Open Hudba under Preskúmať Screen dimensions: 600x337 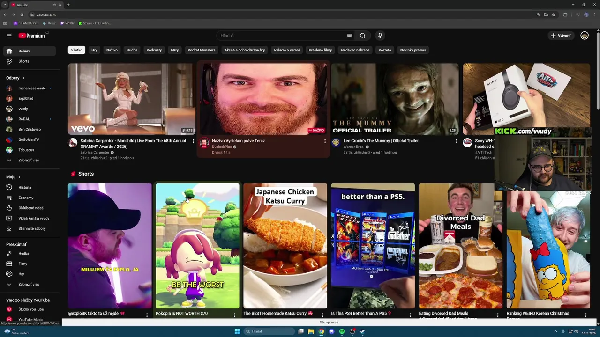[x=29, y=253]
